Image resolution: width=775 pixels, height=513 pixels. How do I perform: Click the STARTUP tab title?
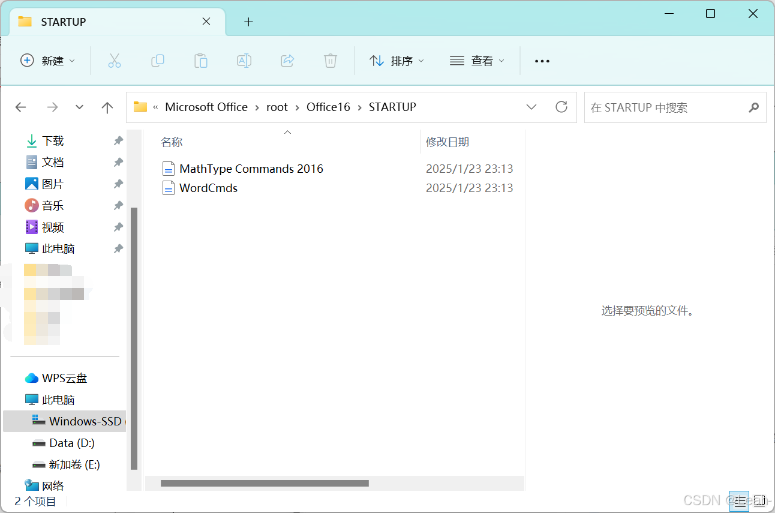(64, 22)
